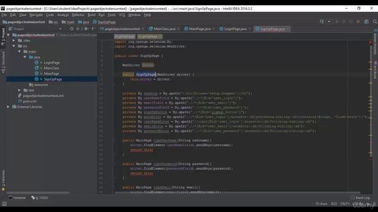Image resolution: width=378 pixels, height=212 pixels.
Task: Click the SignUpPage class breadcrumb above the editor
Action: click(125, 37)
